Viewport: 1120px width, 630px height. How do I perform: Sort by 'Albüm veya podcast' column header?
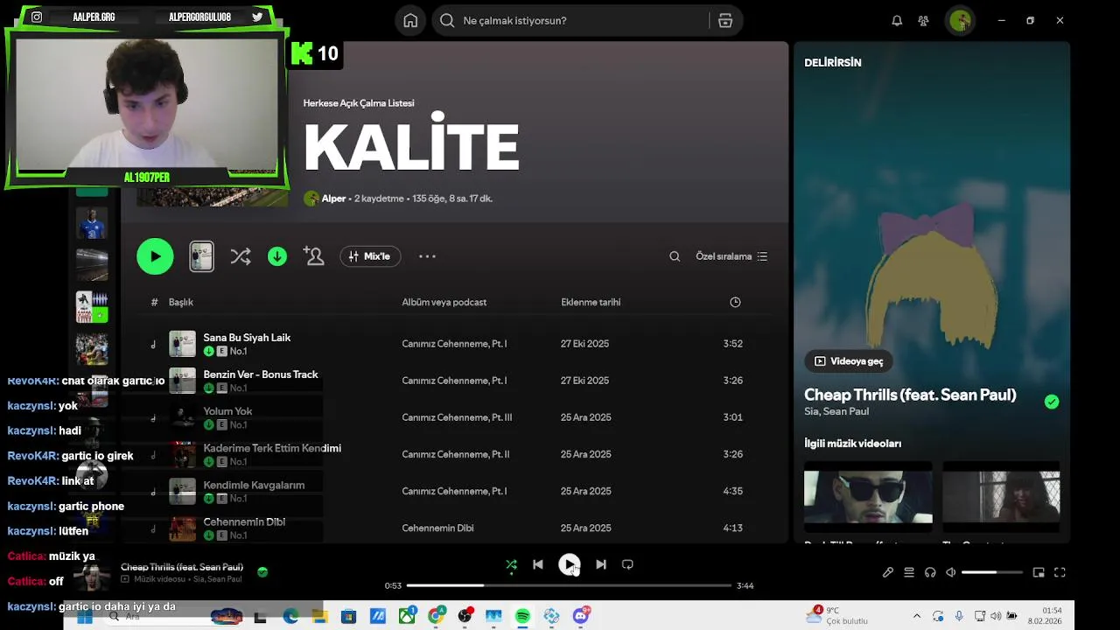click(444, 302)
